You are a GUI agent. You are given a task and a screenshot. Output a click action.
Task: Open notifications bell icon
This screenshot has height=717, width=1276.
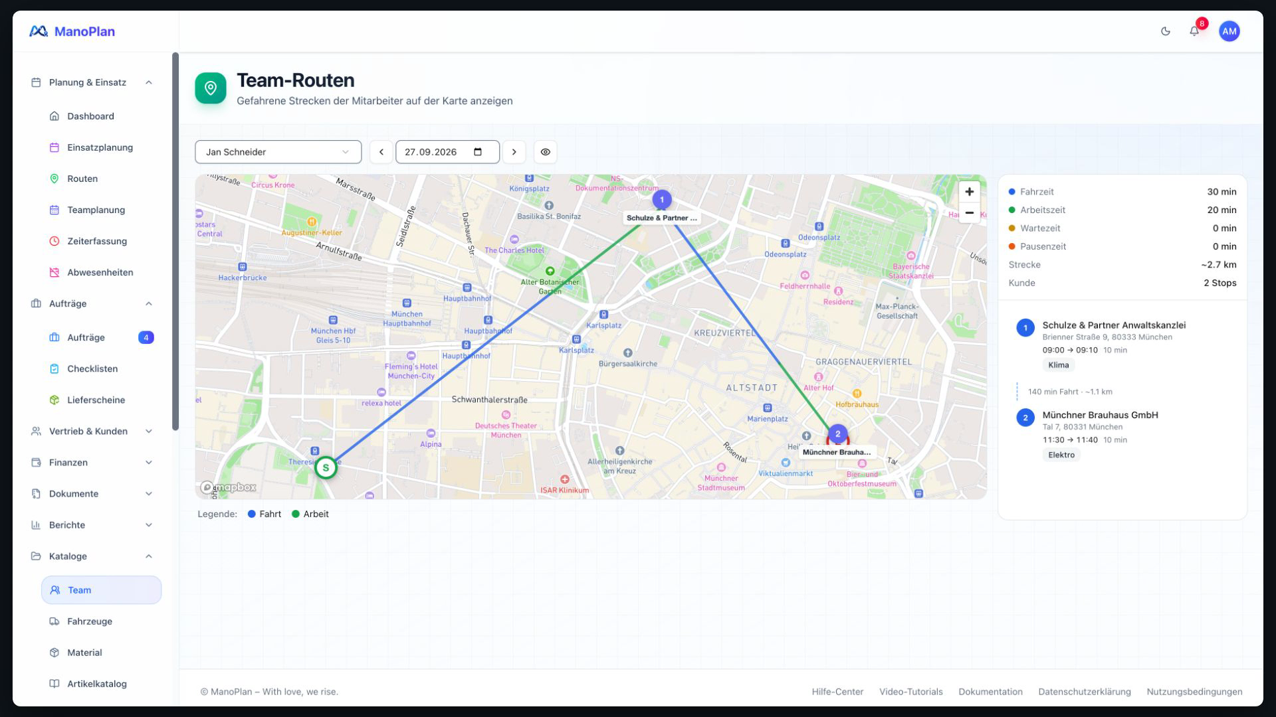click(1194, 31)
